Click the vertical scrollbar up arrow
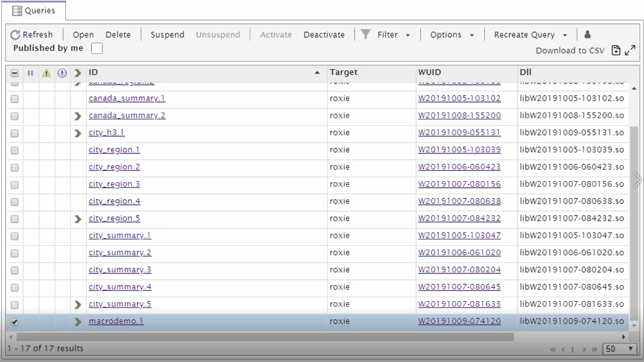 [x=634, y=88]
